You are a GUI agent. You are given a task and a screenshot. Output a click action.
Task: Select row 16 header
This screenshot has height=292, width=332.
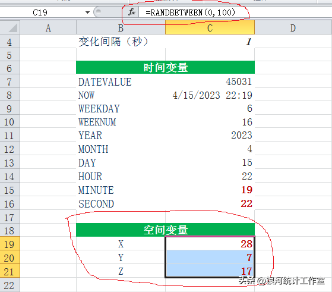click(x=10, y=203)
